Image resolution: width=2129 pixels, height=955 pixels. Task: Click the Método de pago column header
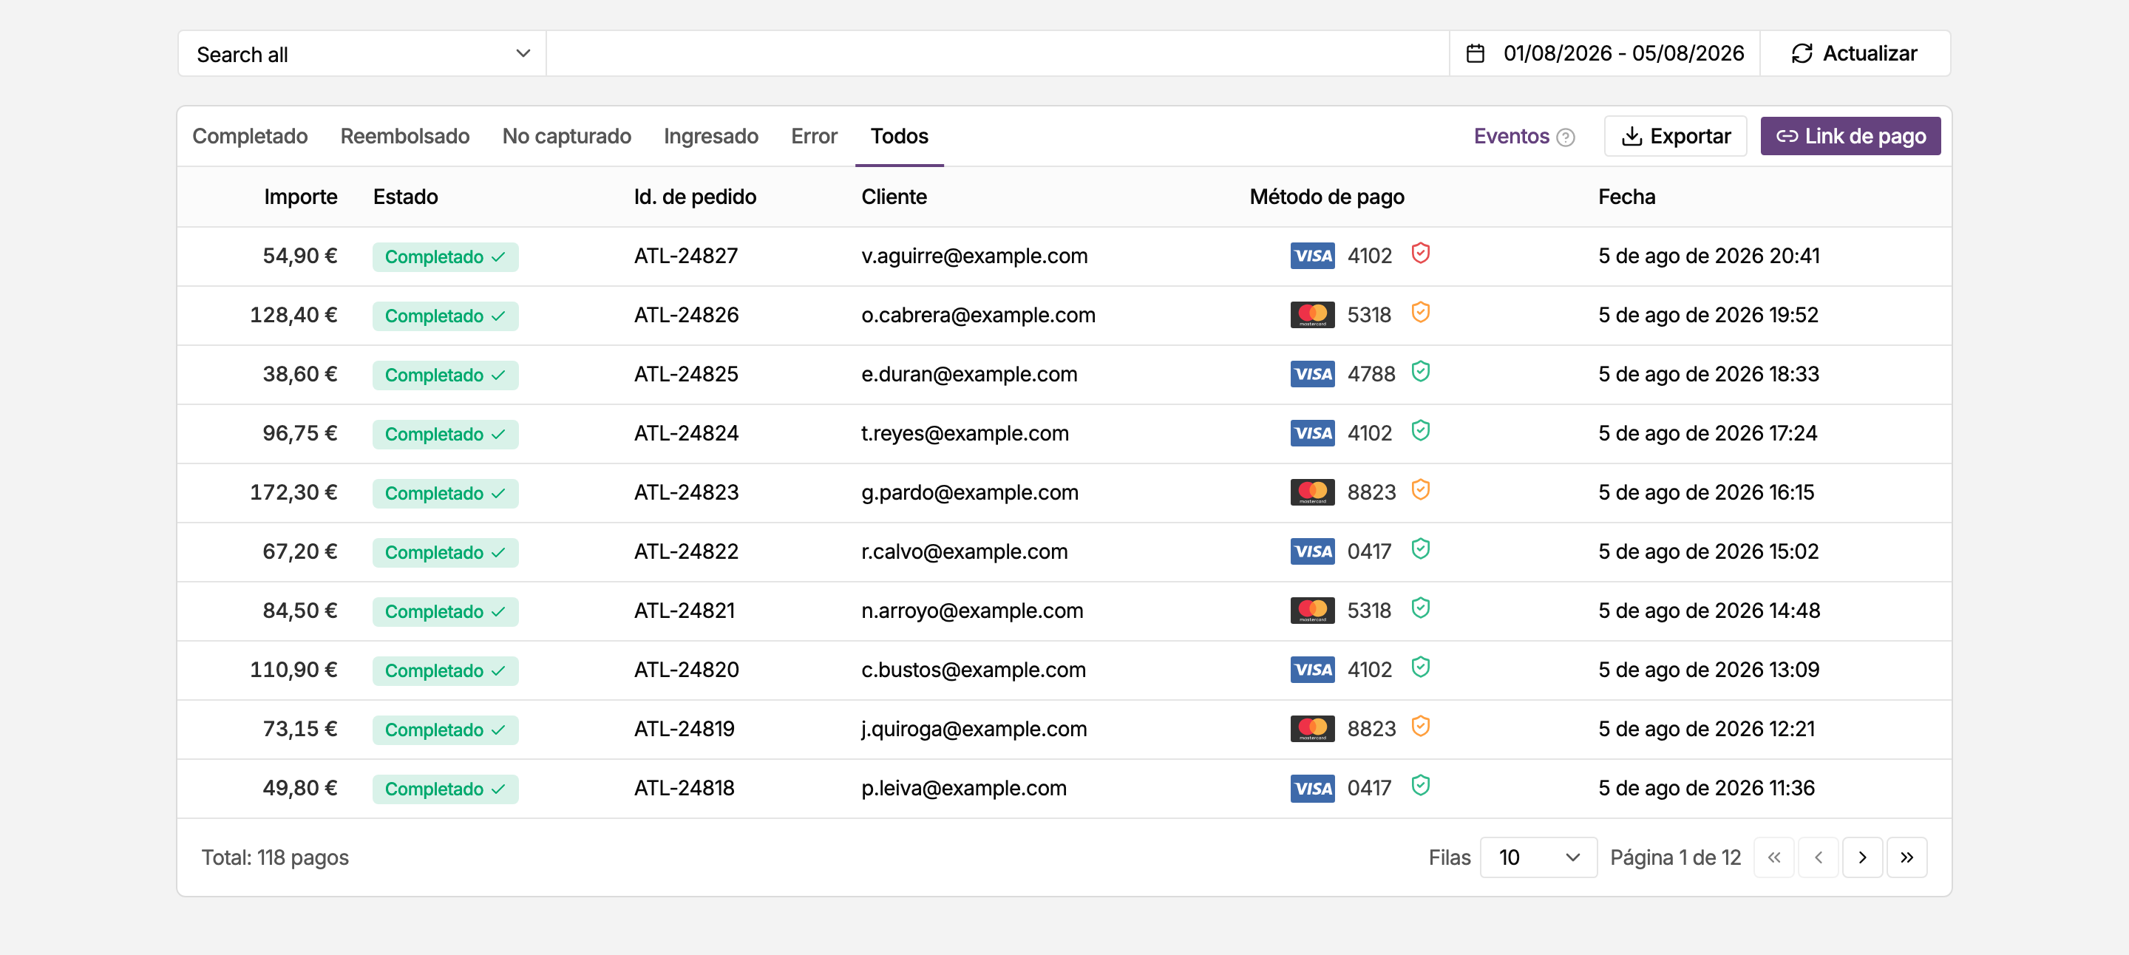pyautogui.click(x=1326, y=197)
